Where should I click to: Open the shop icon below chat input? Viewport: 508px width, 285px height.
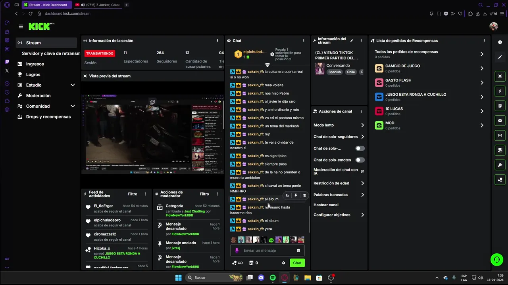251,263
